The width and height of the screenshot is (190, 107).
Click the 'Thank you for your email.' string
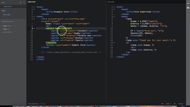click(x=155, y=40)
